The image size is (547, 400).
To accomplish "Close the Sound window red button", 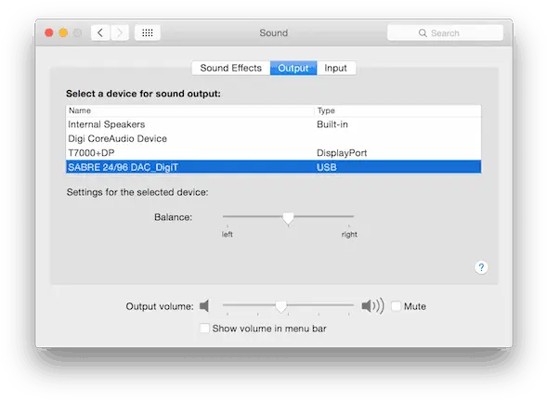I will click(x=49, y=32).
